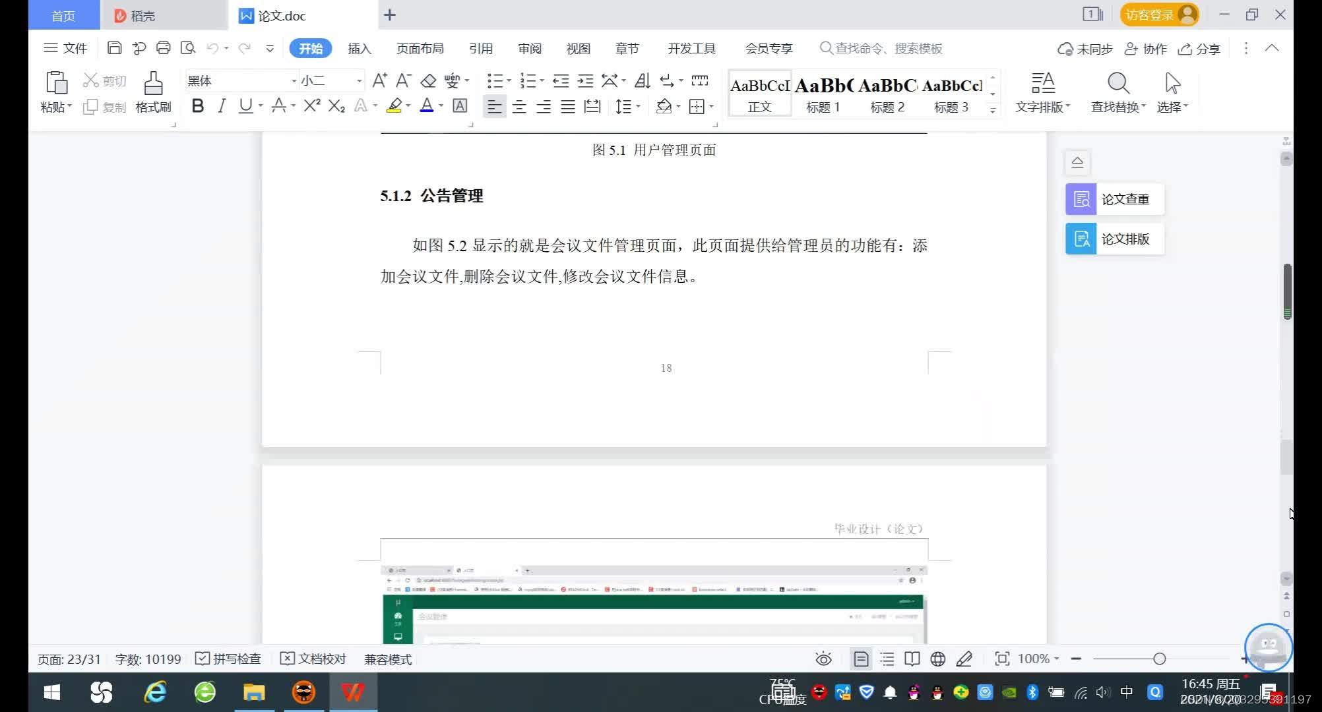Apply the 标题 2 heading style

[887, 94]
